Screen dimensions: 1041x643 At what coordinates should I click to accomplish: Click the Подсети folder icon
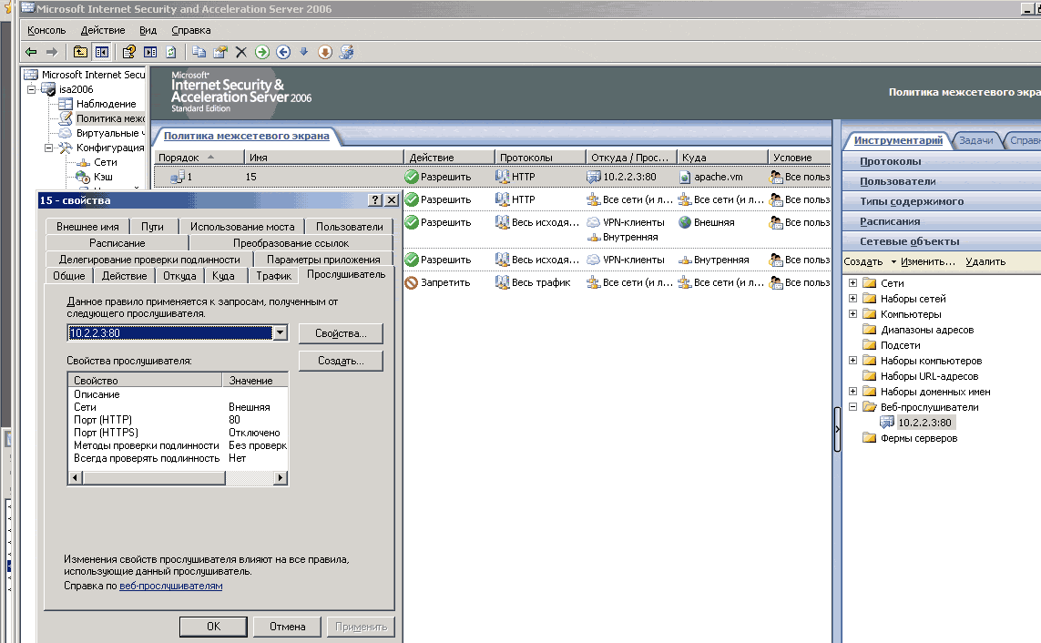(x=870, y=344)
